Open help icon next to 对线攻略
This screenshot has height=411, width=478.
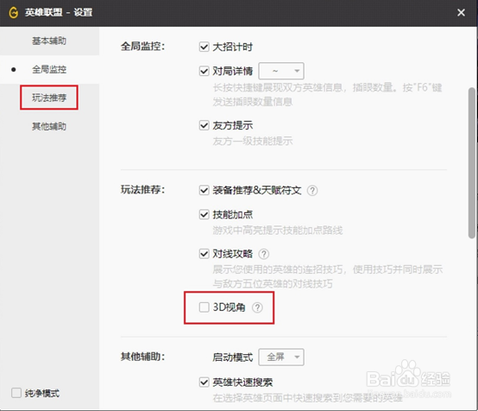(264, 254)
